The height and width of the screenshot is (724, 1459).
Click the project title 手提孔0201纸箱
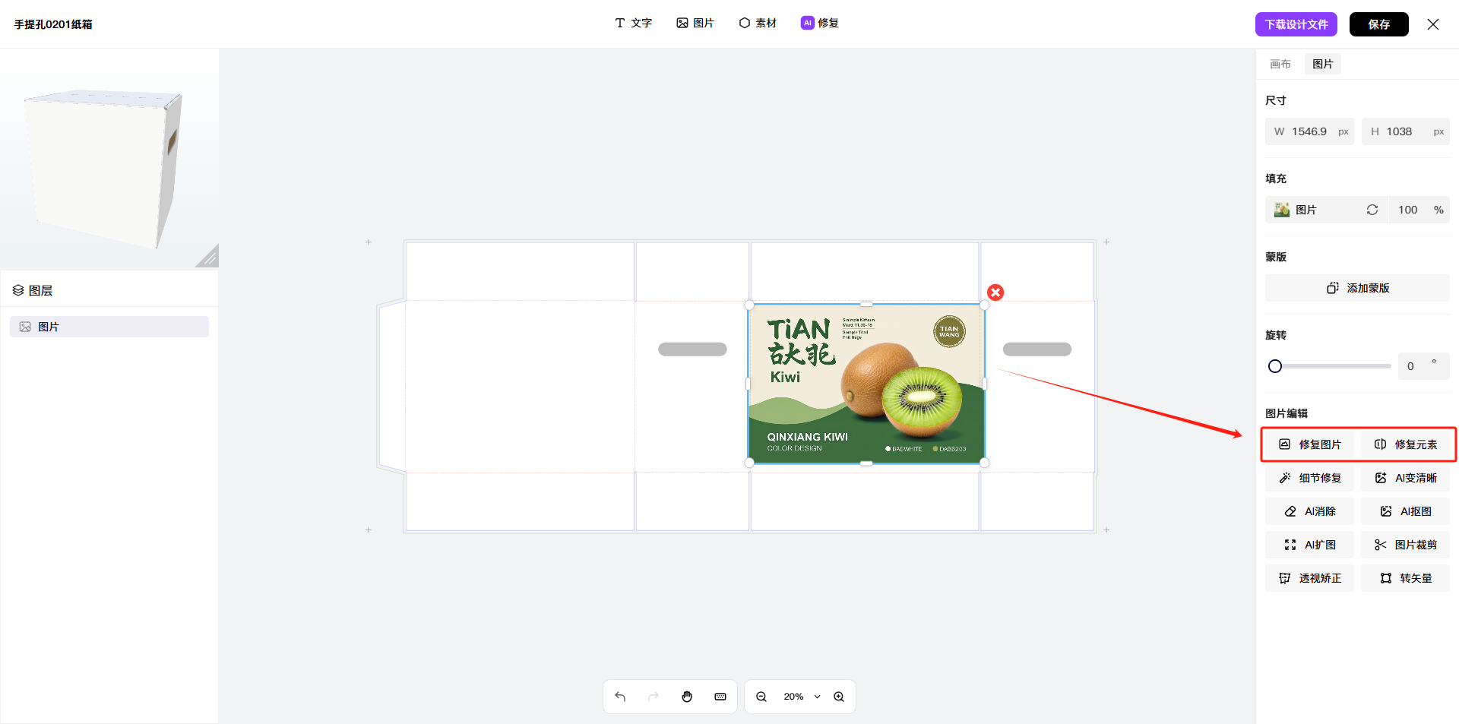point(53,24)
